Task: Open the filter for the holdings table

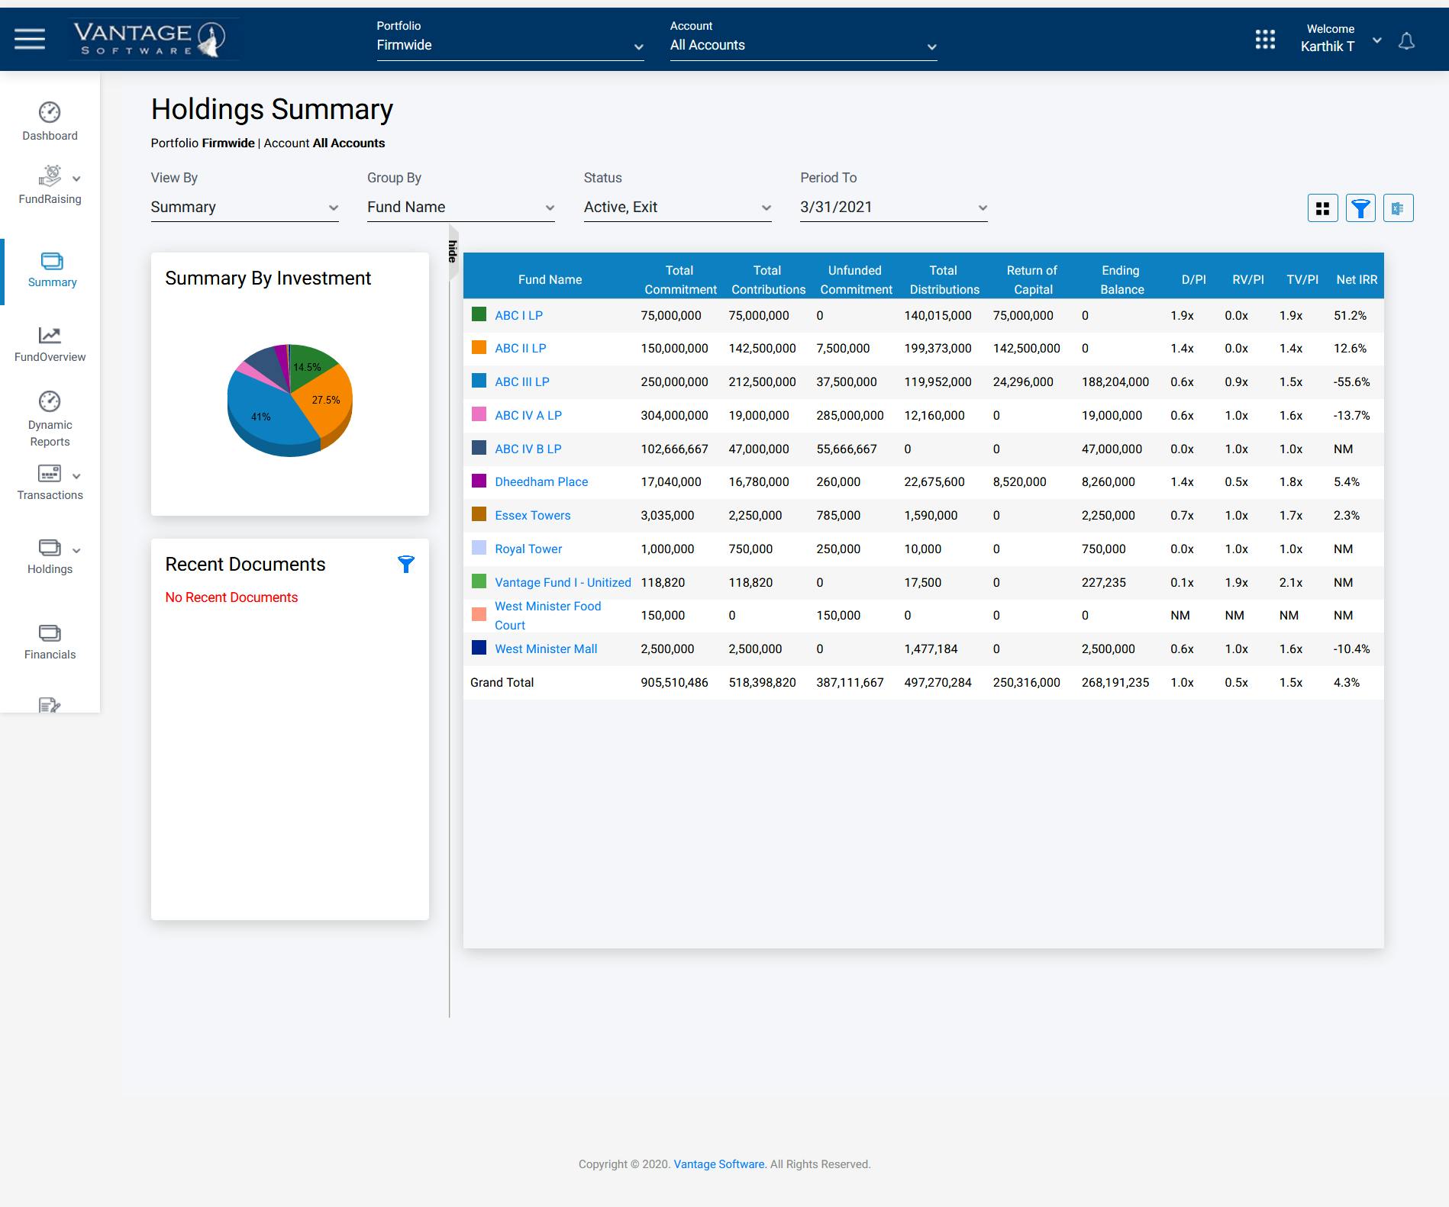Action: (x=1359, y=208)
